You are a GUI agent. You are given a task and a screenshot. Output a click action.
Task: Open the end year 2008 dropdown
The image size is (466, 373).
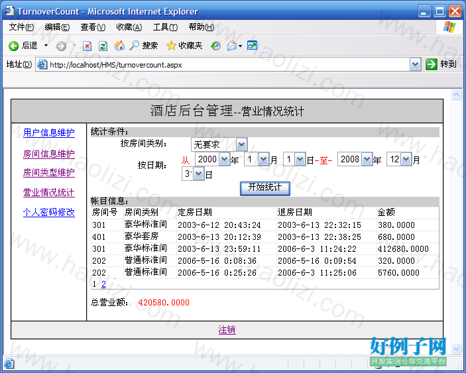pyautogui.click(x=367, y=160)
